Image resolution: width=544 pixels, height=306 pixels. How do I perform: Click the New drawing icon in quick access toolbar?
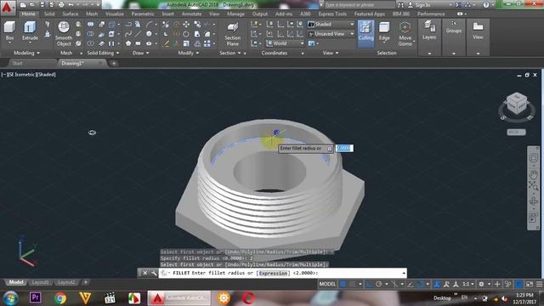[x=23, y=5]
